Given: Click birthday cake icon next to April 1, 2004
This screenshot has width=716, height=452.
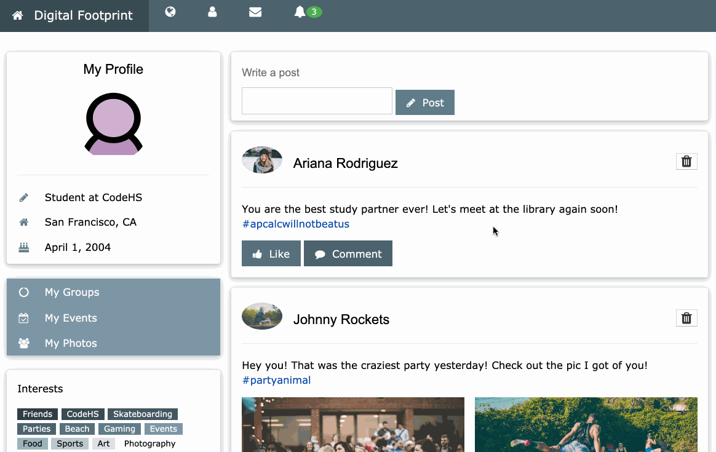Looking at the screenshot, I should 24,247.
